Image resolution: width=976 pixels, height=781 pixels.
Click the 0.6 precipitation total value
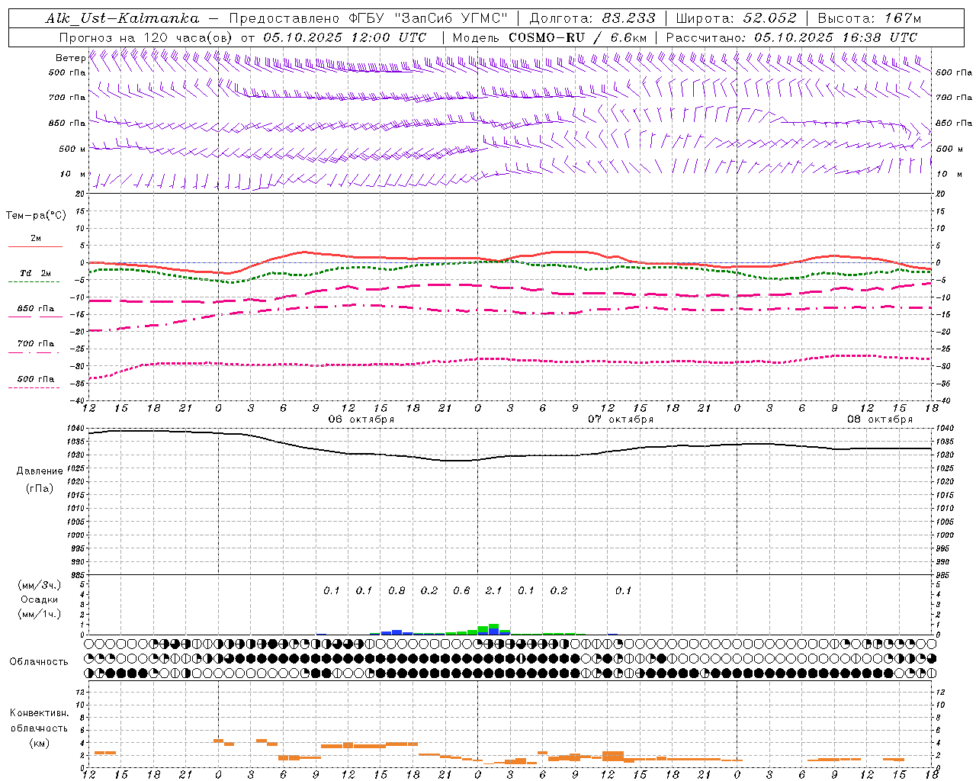461,590
